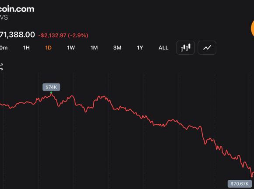The image size is (254, 189).
Task: Show the 1M price history
Action: (94, 48)
